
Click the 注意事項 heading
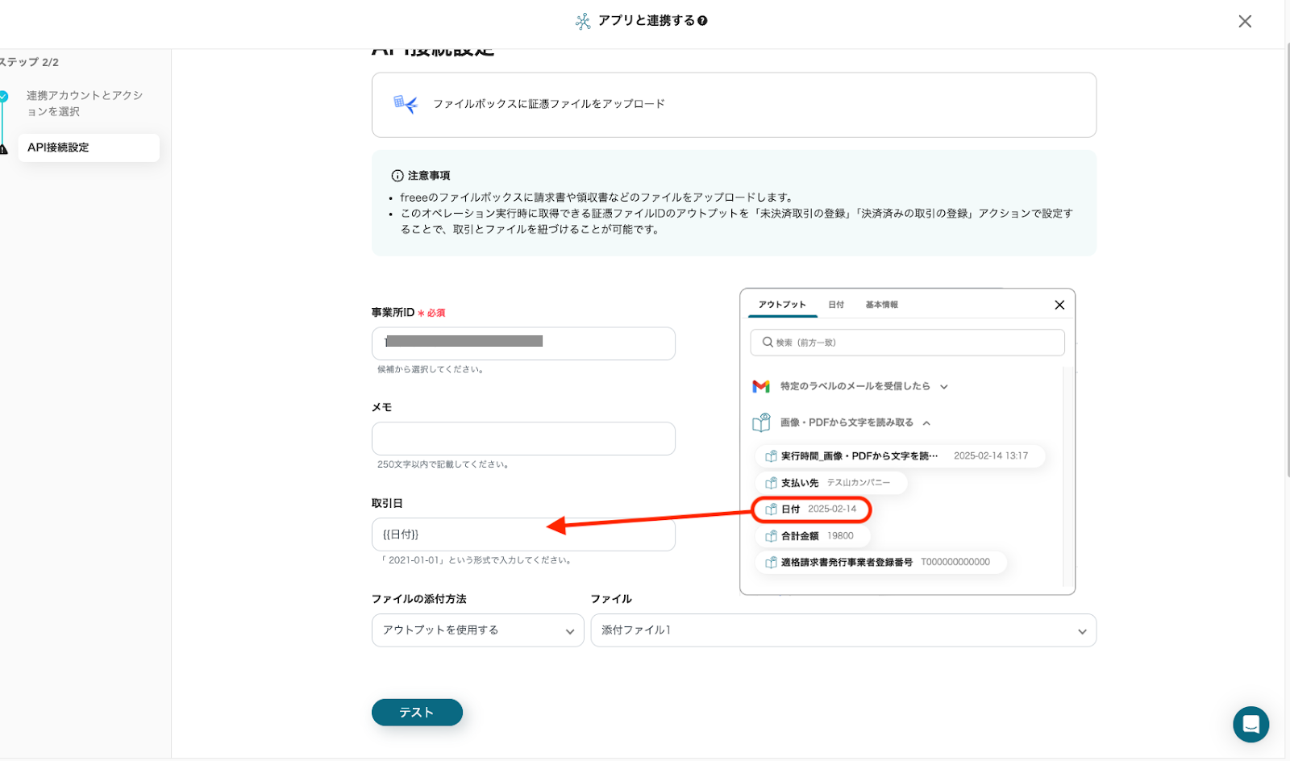(429, 176)
